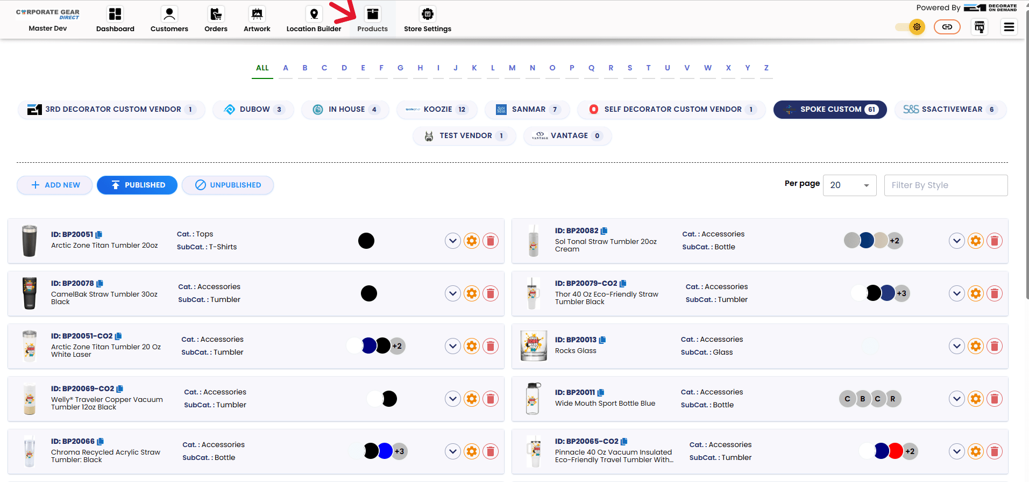Viewport: 1029px width, 482px height.
Task: Expand the Thor 40 Oz Tumbler row
Action: point(957,293)
